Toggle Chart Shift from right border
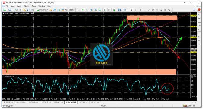This screenshot has width=203, height=109. 109,10
